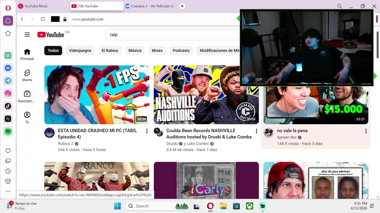The image size is (380, 213).
Task: Open the Xbox app from the taskbar
Action: pyautogui.click(x=249, y=206)
